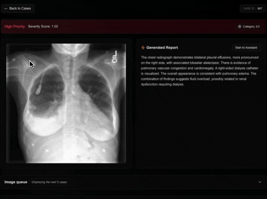Click the Category 3/3 badge text
The height and width of the screenshot is (199, 267).
[x=251, y=27]
